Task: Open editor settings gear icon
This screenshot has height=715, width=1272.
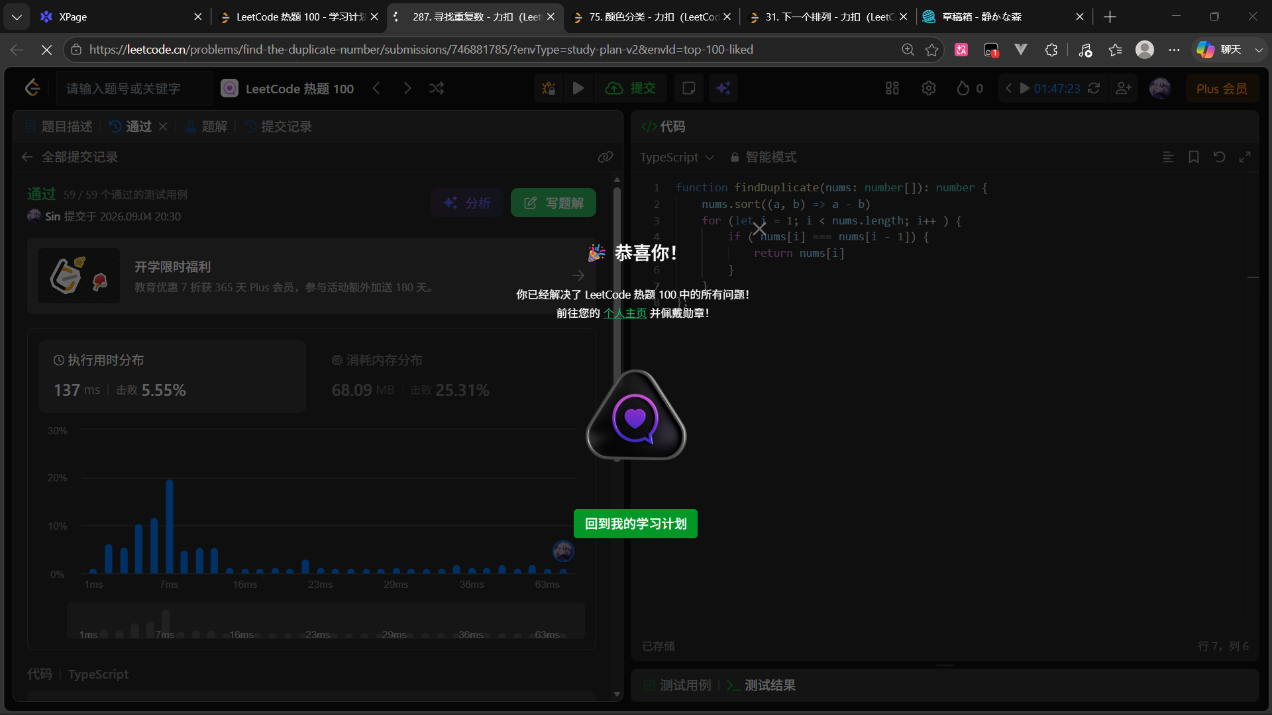Action: coord(929,88)
